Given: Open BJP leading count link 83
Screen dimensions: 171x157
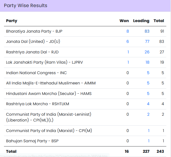Looking at the screenshot, I should tap(147, 31).
